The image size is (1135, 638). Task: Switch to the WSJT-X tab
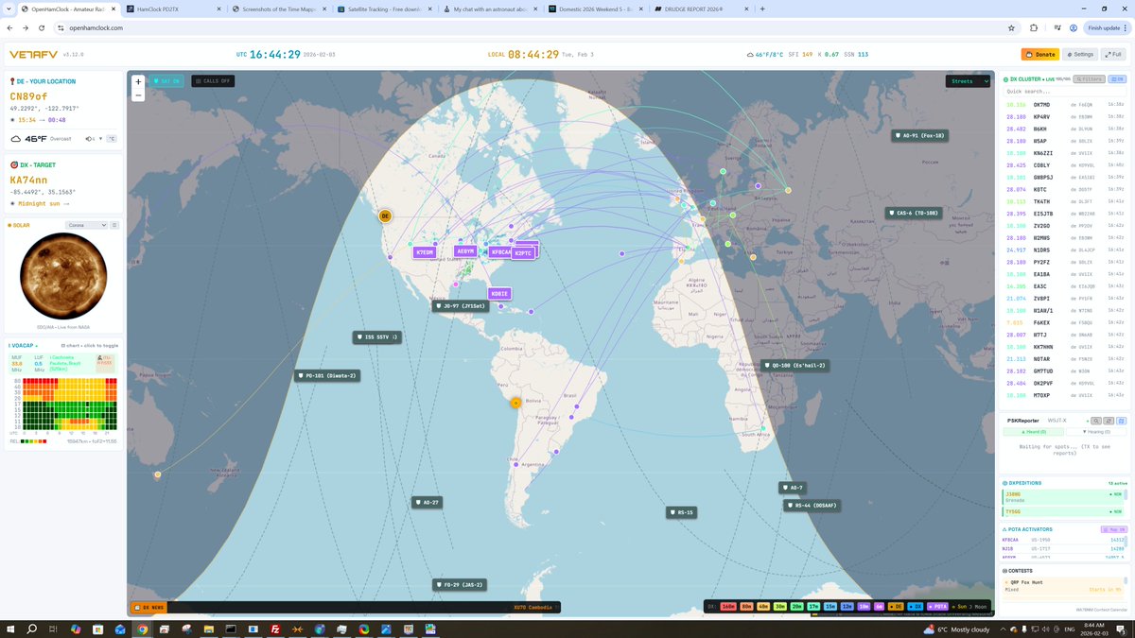coord(1056,421)
